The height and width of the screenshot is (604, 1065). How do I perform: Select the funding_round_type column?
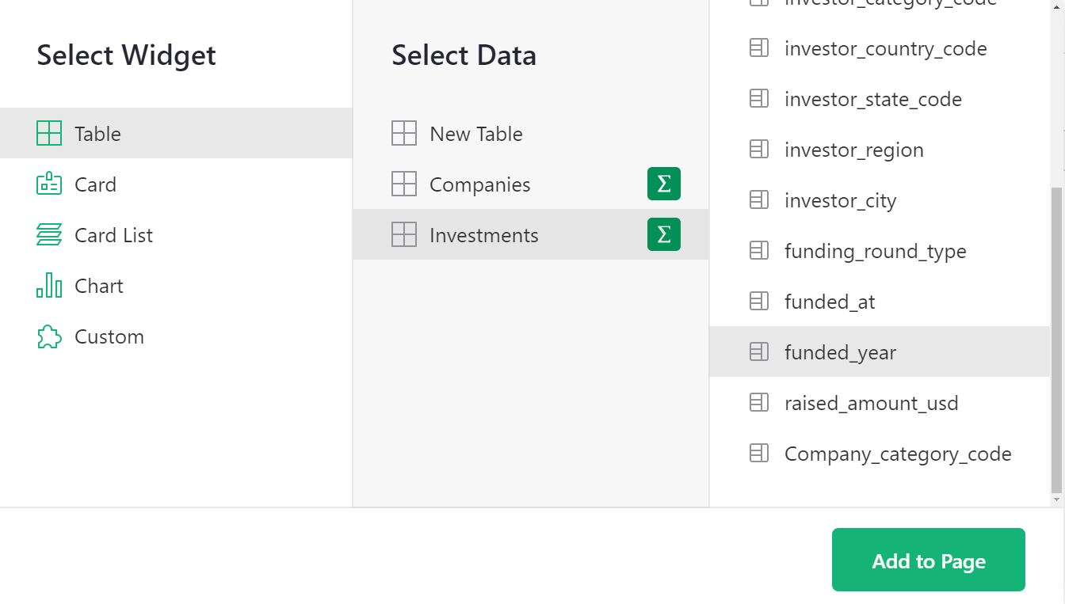pos(875,251)
